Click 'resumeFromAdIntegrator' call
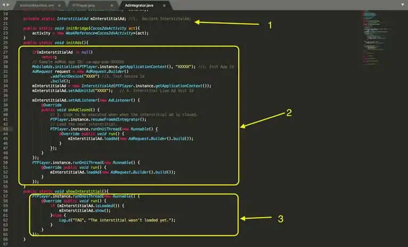 [x=115, y=120]
